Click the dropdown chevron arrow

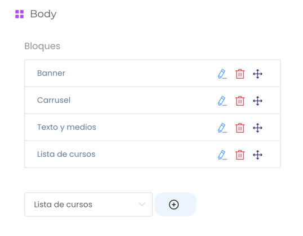[142, 205]
